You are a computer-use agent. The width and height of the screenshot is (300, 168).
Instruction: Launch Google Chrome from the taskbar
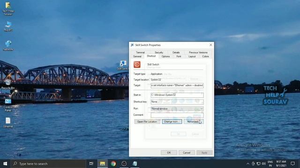point(113,164)
